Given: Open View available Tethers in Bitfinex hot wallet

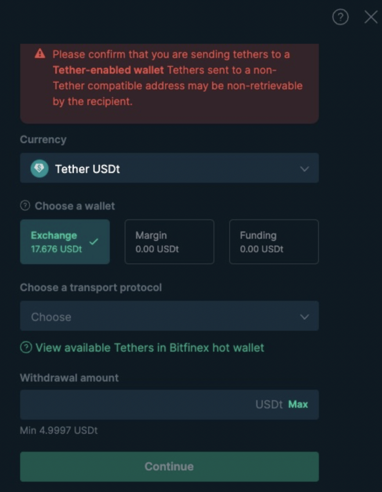Looking at the screenshot, I should [x=150, y=348].
